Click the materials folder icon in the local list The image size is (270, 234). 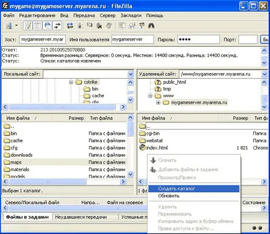coord(7,169)
